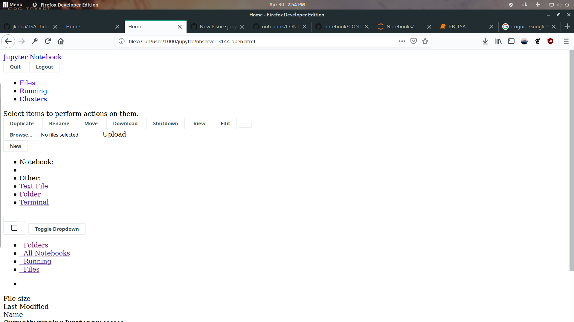Expand the New dropdown button
Viewport: 574px width, 322px height.
point(16,146)
